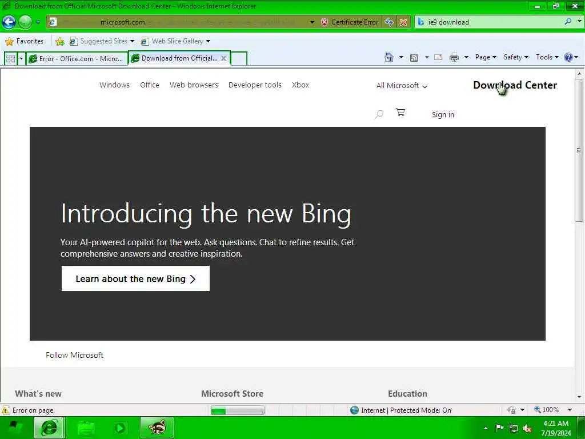This screenshot has height=439, width=585.
Task: Click the Certificate Error warning badge
Action: pyautogui.click(x=350, y=22)
